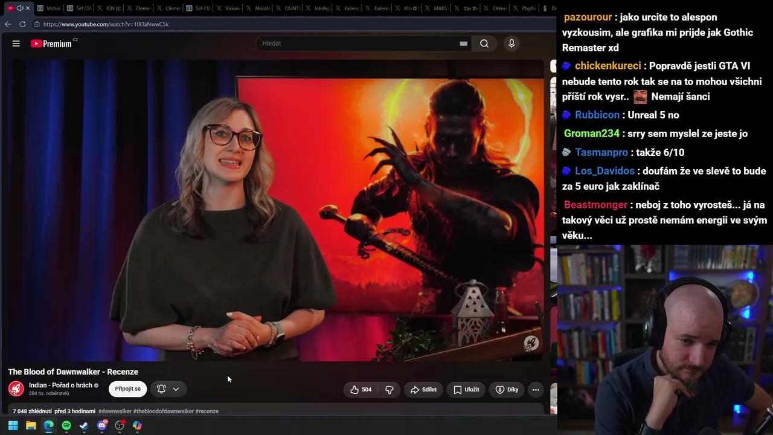Click the #dawnwalker hashtag
This screenshot has width=773, height=435.
tap(115, 411)
